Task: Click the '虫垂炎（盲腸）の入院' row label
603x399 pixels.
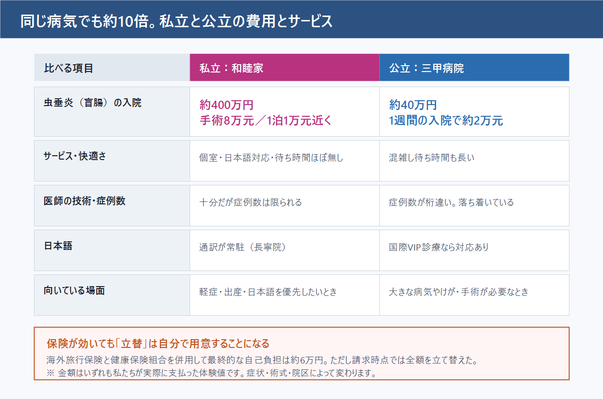Action: [x=112, y=111]
